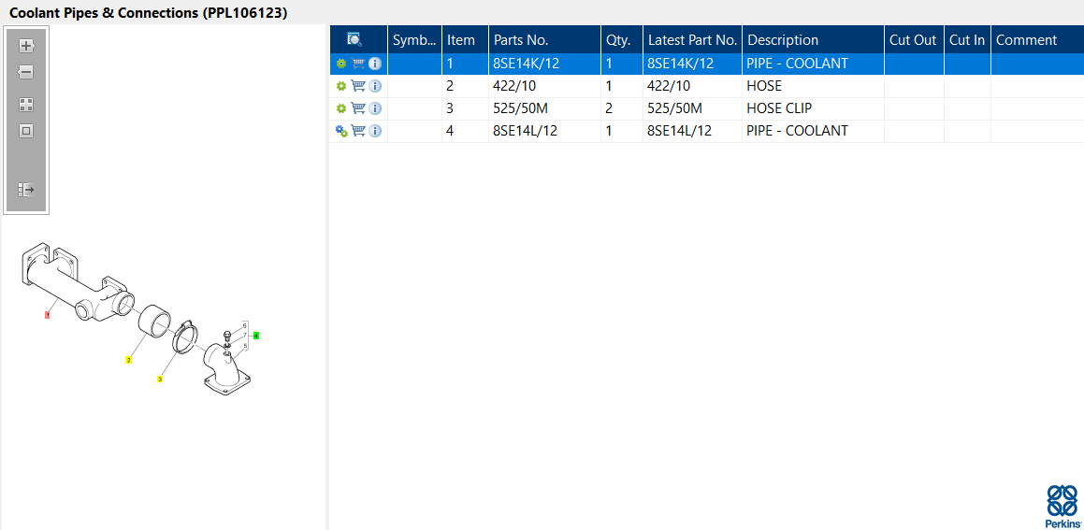Open info for 8SE14L/12 pipe
This screenshot has width=1084, height=530.
(375, 131)
